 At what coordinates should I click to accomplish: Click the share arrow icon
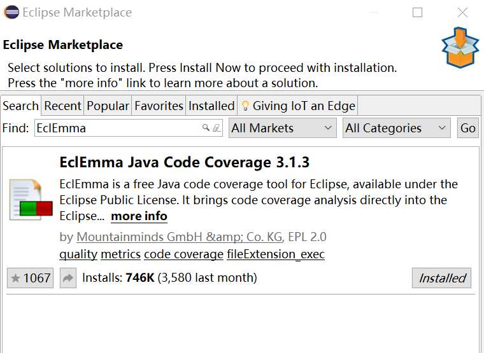coord(68,278)
